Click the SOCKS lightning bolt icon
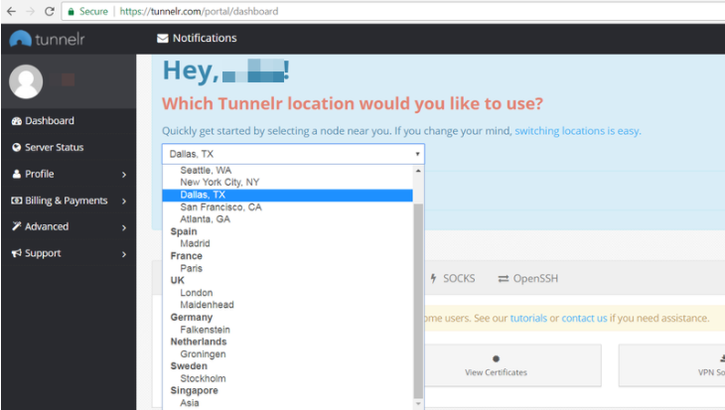The width and height of the screenshot is (725, 410). click(x=433, y=278)
